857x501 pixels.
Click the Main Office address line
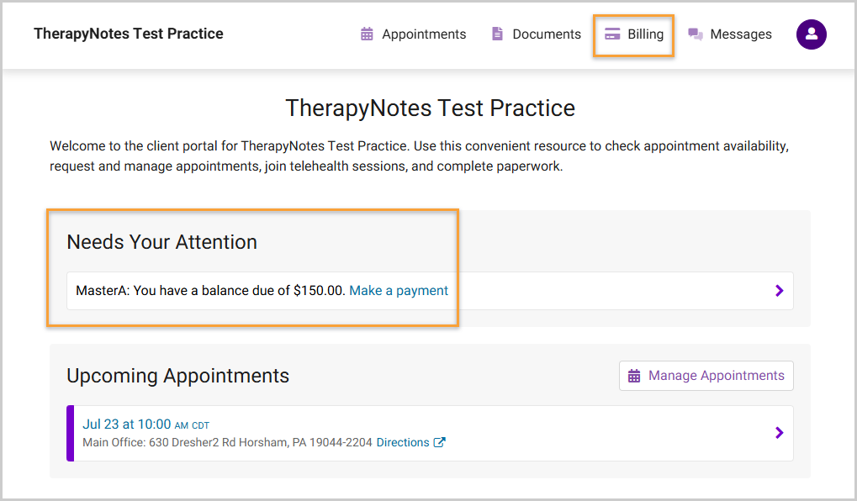pos(227,442)
